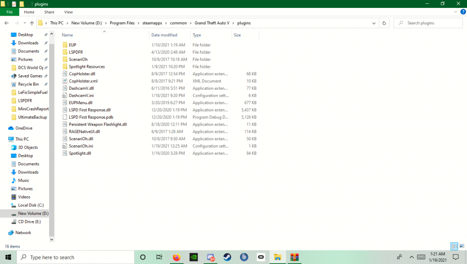Open Quick Access Toolbar customize dropdown
Screen dimensions: 467x264
[28, 4]
